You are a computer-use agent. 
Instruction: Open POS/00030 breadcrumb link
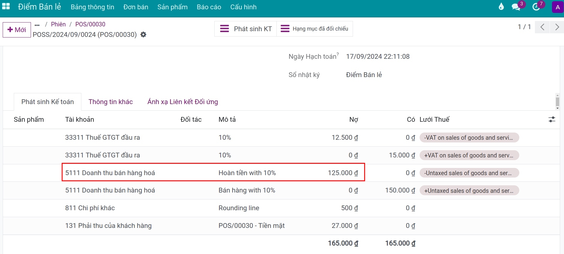click(90, 24)
